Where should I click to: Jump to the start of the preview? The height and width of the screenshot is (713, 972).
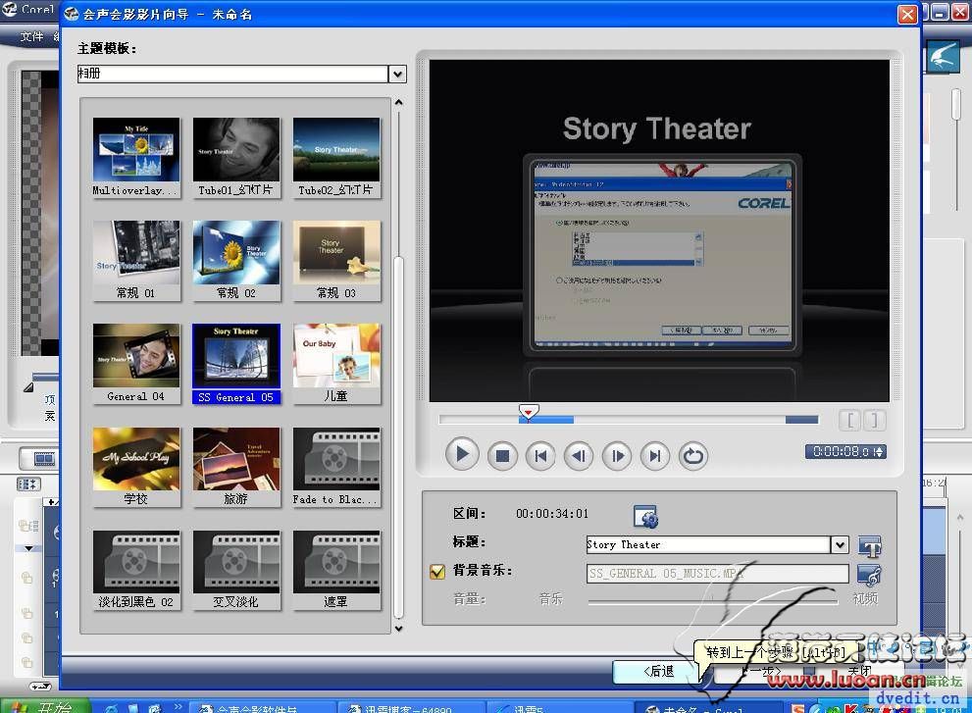(x=540, y=456)
